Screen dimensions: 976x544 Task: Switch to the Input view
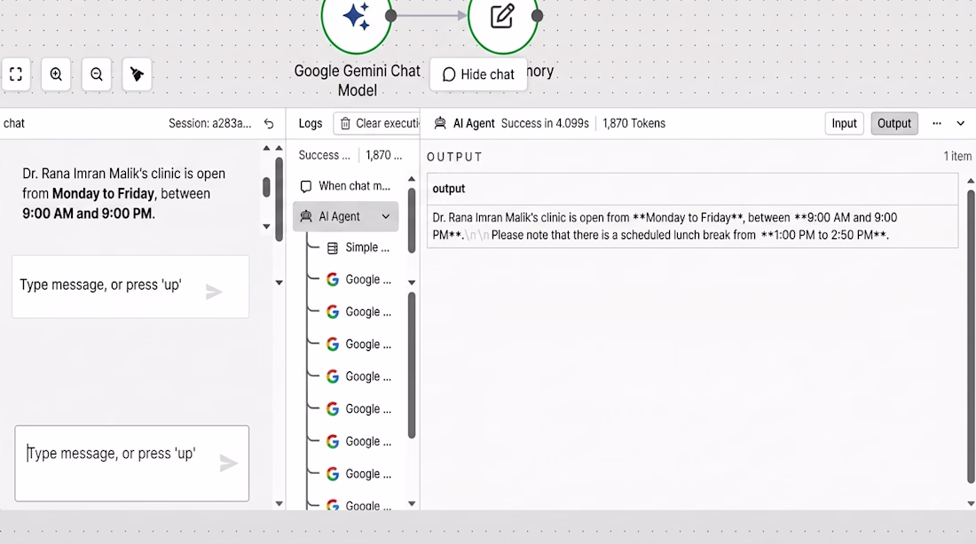point(844,124)
